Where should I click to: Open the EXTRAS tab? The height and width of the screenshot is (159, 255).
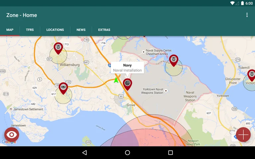[104, 30]
